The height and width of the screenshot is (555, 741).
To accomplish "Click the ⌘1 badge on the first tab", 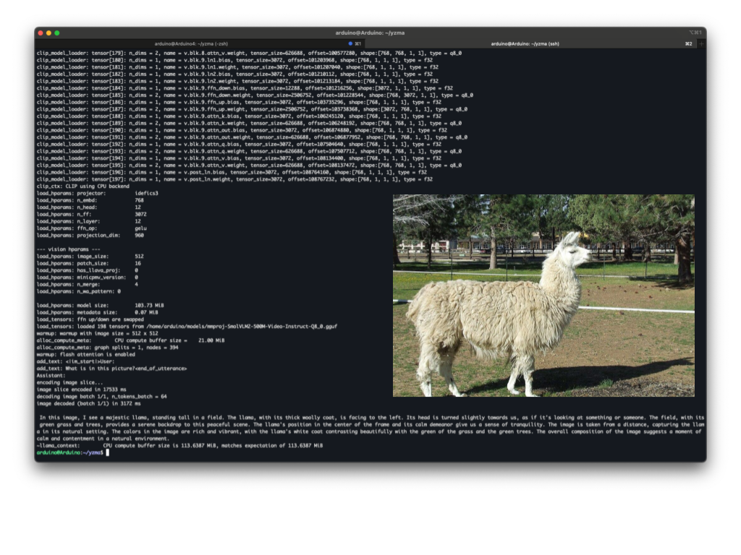I will [360, 43].
